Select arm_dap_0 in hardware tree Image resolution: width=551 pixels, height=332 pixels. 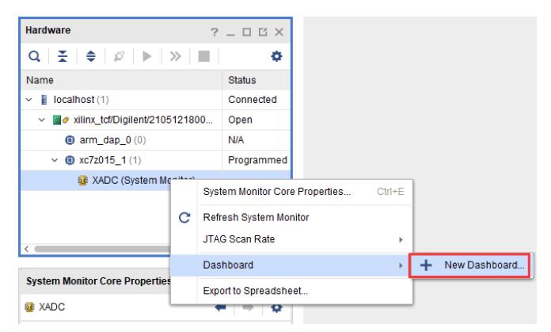pos(100,139)
